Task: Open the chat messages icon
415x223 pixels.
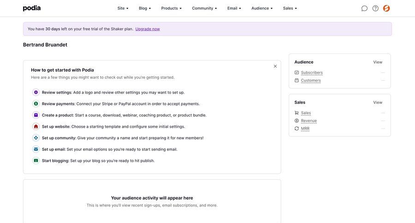Action: (x=364, y=8)
